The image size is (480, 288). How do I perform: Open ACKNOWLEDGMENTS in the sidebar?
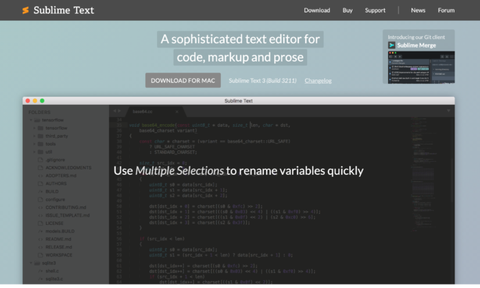coord(69,168)
